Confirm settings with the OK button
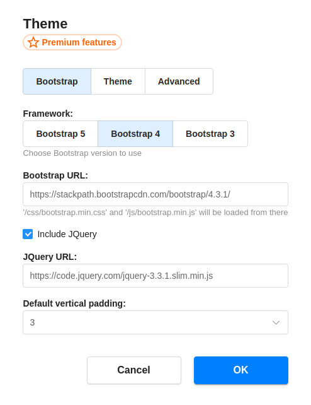311x405 pixels. click(x=241, y=370)
